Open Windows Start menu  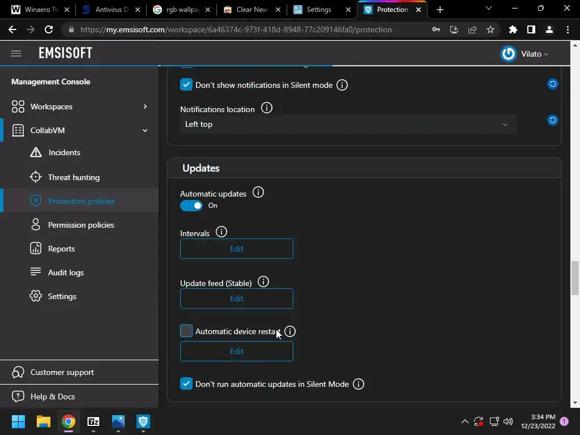click(18, 421)
